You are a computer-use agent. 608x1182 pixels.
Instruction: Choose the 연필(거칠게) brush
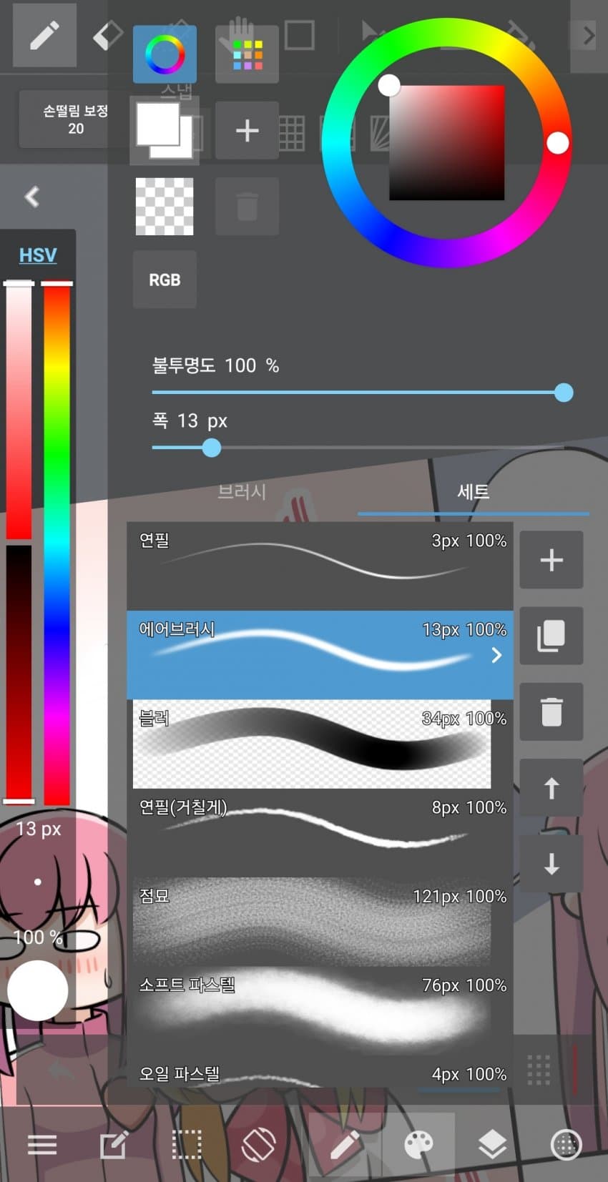(x=320, y=832)
